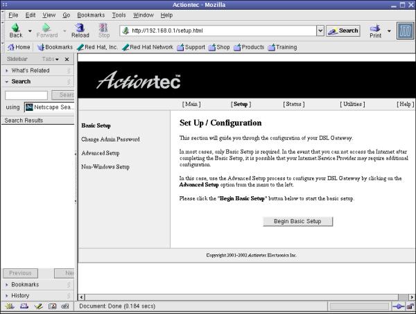The width and height of the screenshot is (416, 314).
Task: Click the sidebar splitter grippy handle
Action: (76, 177)
